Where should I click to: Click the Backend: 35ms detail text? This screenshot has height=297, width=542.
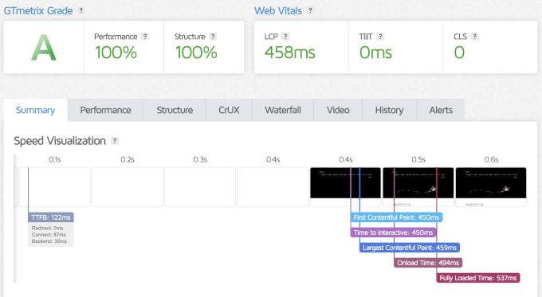(49, 241)
